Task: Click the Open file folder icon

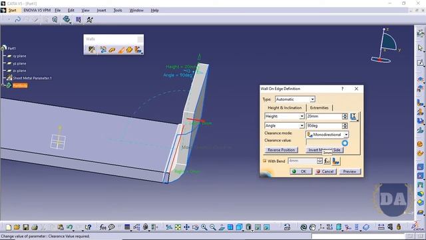Action: 17,227
